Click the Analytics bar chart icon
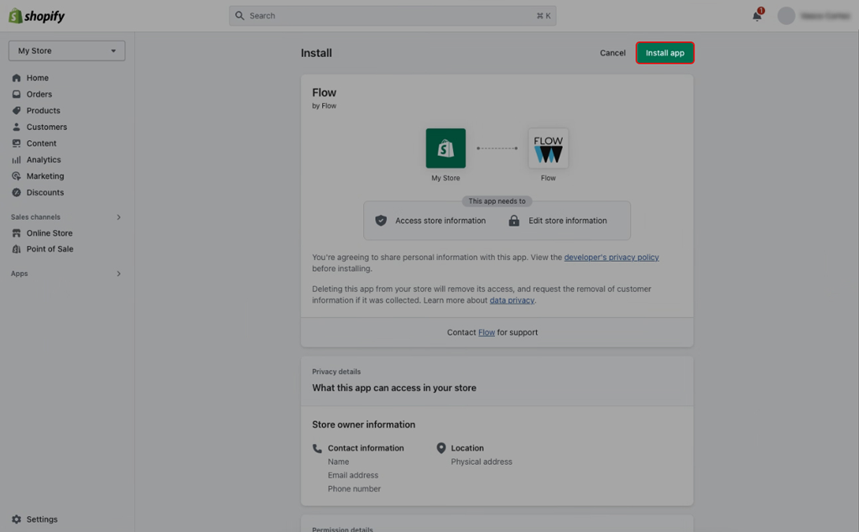Screen dimensions: 859x532 pos(17,160)
